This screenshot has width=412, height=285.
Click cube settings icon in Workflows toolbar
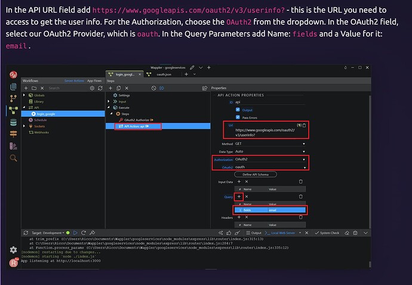(x=92, y=88)
